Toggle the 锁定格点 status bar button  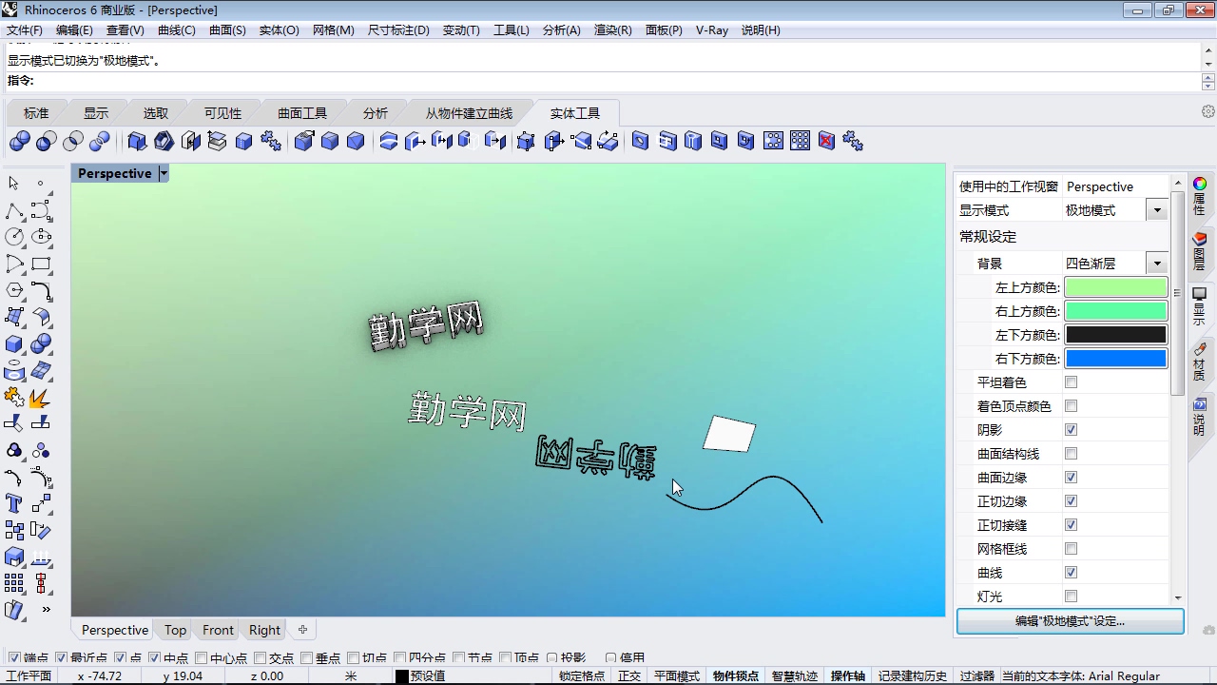point(581,675)
